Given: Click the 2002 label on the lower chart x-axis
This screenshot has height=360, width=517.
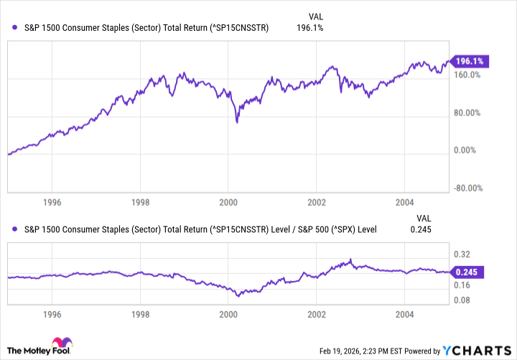Looking at the screenshot, I should click(x=316, y=313).
